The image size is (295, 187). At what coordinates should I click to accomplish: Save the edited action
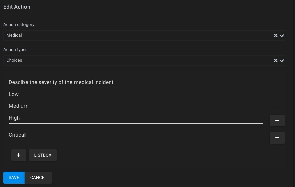tap(14, 178)
